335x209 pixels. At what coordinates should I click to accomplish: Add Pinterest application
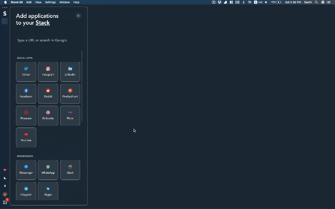pos(26,116)
